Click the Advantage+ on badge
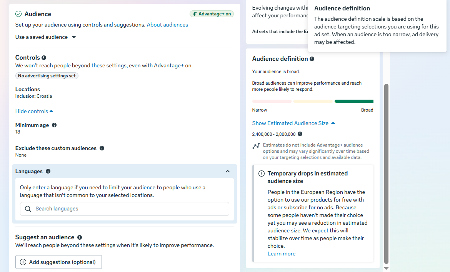The height and width of the screenshot is (272, 450). tap(212, 14)
